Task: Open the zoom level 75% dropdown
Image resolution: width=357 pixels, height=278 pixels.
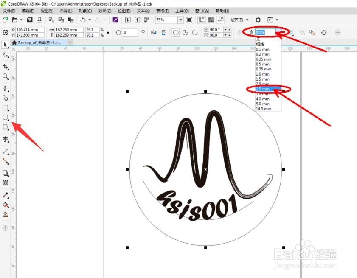Action: coord(180,20)
